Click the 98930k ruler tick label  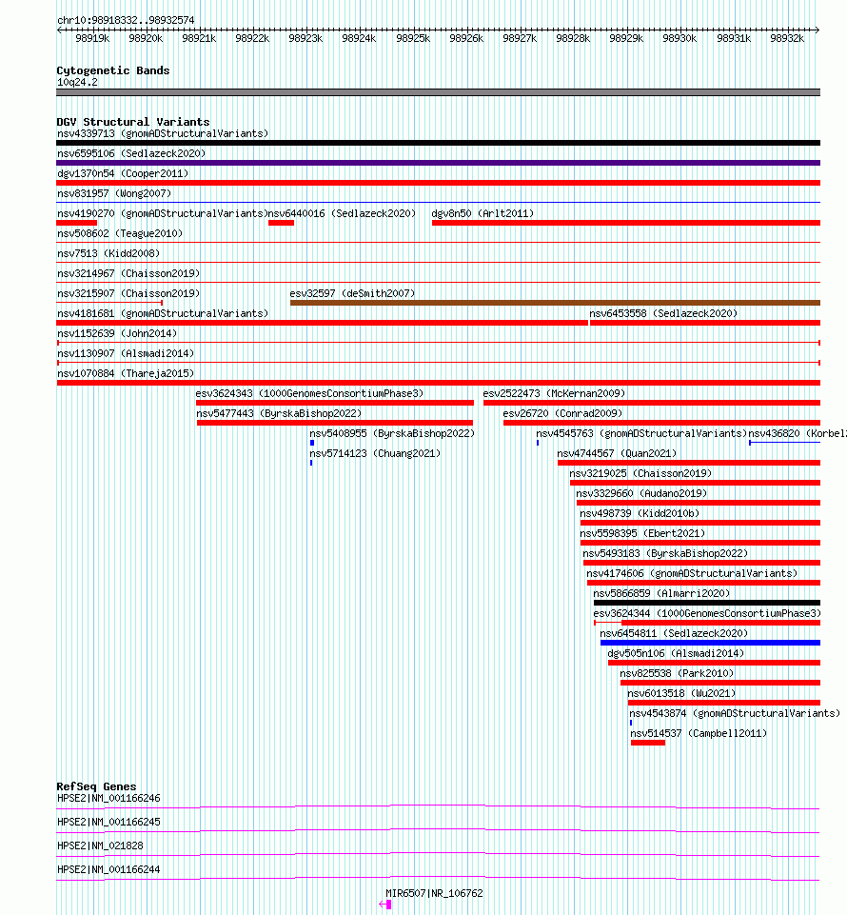click(680, 38)
